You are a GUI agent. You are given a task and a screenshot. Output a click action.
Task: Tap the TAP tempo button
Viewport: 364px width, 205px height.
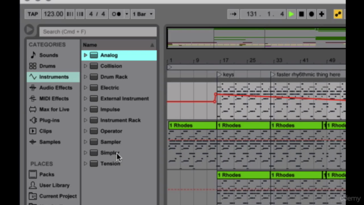[33, 14]
